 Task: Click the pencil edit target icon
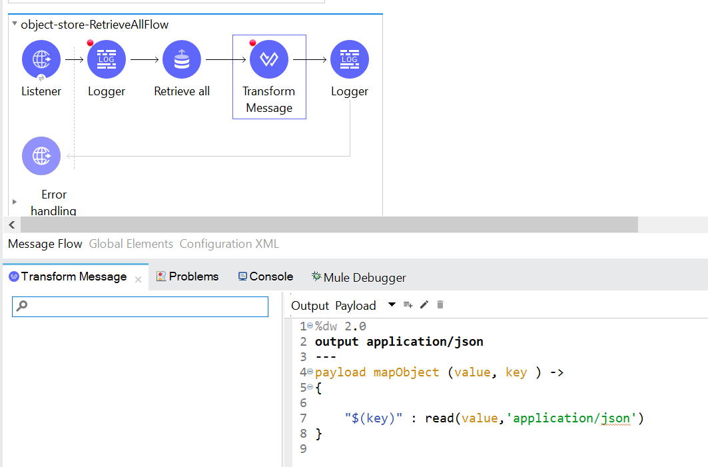pyautogui.click(x=424, y=305)
